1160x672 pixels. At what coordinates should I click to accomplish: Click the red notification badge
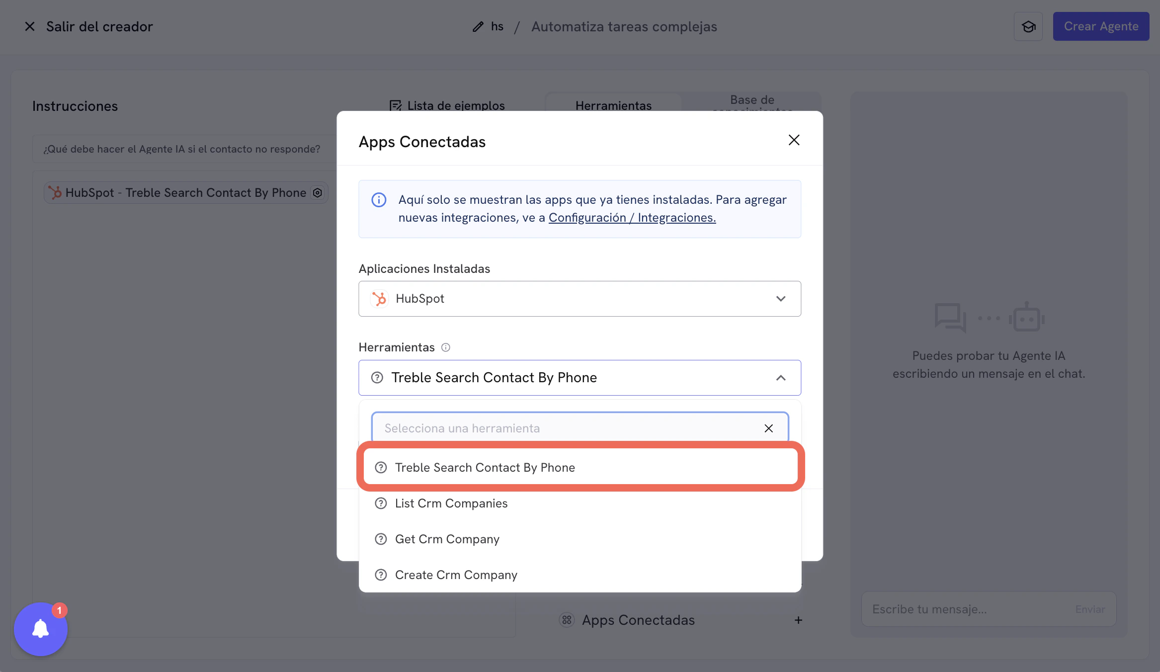59,610
